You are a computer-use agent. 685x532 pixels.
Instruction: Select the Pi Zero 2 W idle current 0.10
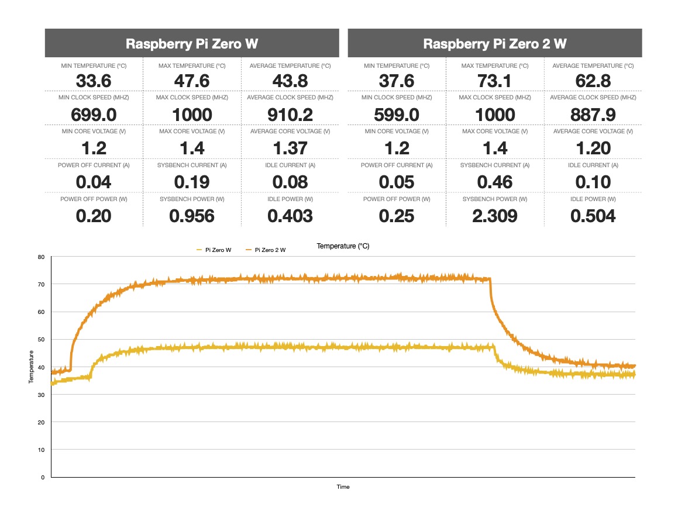point(593,182)
